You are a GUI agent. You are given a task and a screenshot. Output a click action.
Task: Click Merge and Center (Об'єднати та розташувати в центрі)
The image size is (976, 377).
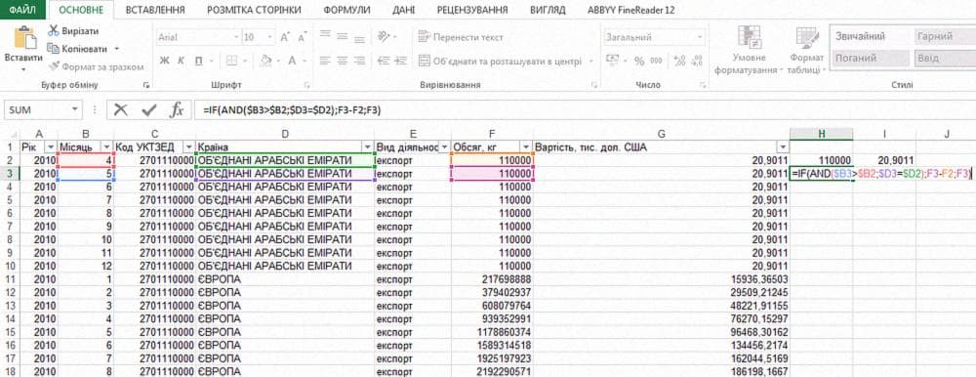pos(501,62)
